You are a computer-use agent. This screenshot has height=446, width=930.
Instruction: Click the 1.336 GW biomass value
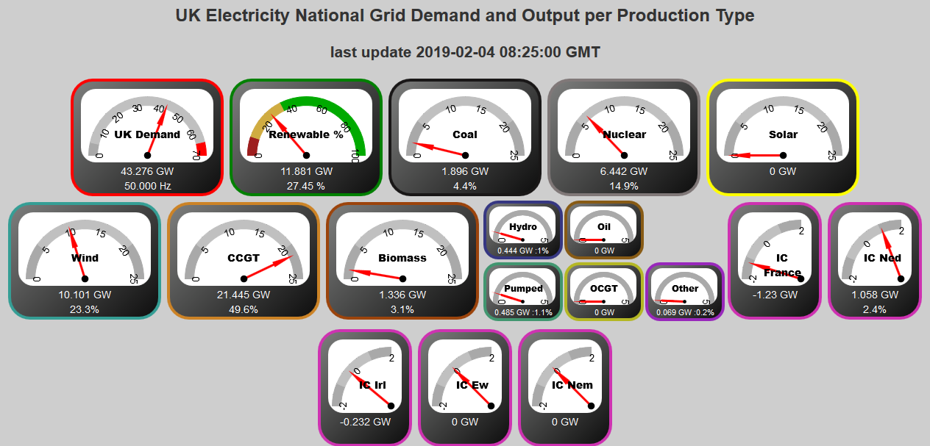pyautogui.click(x=402, y=295)
